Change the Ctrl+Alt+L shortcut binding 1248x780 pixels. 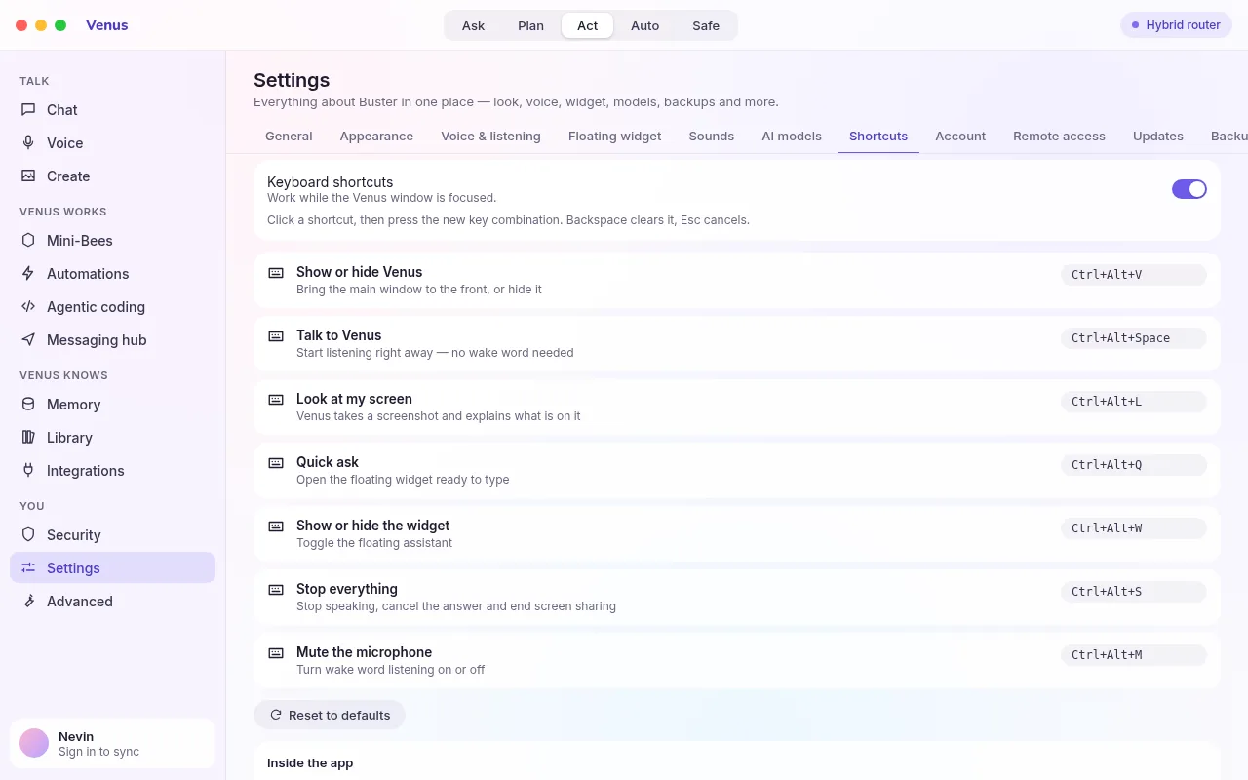pos(1134,402)
